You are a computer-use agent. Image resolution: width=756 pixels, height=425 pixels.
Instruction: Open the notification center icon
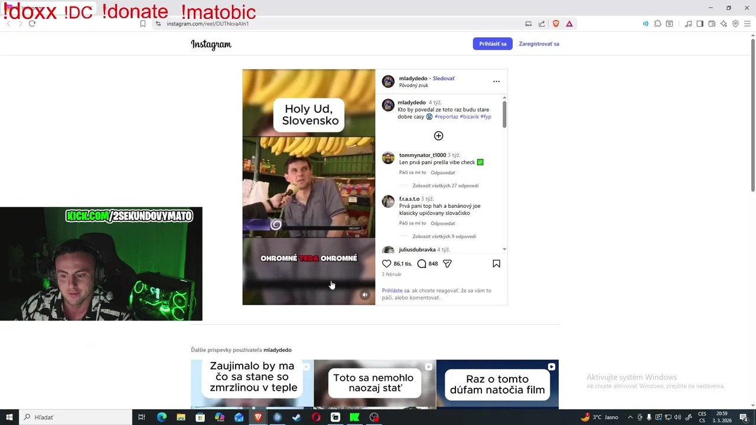(x=744, y=417)
